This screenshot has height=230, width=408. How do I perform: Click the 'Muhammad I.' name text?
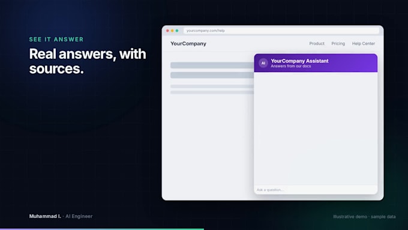(x=45, y=216)
